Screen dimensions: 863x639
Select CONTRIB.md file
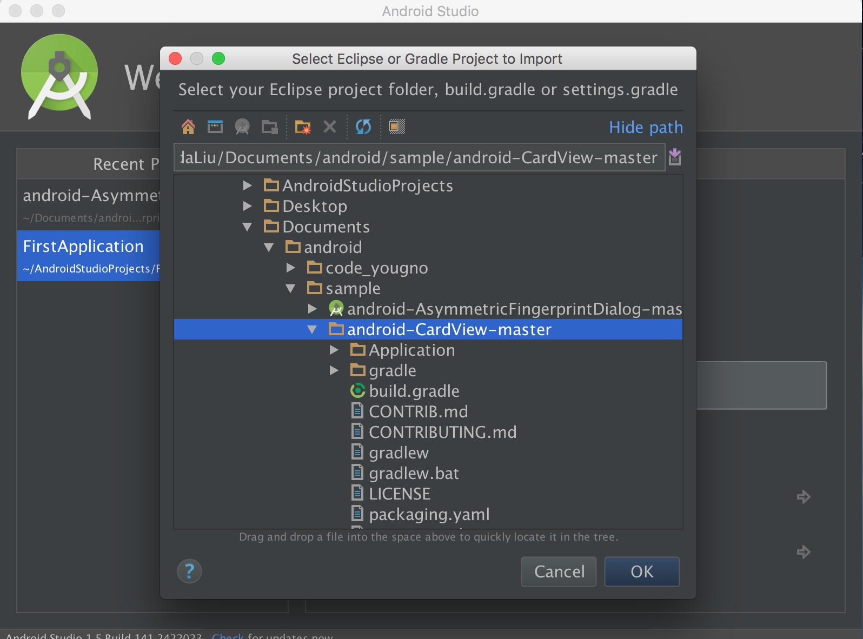click(419, 411)
